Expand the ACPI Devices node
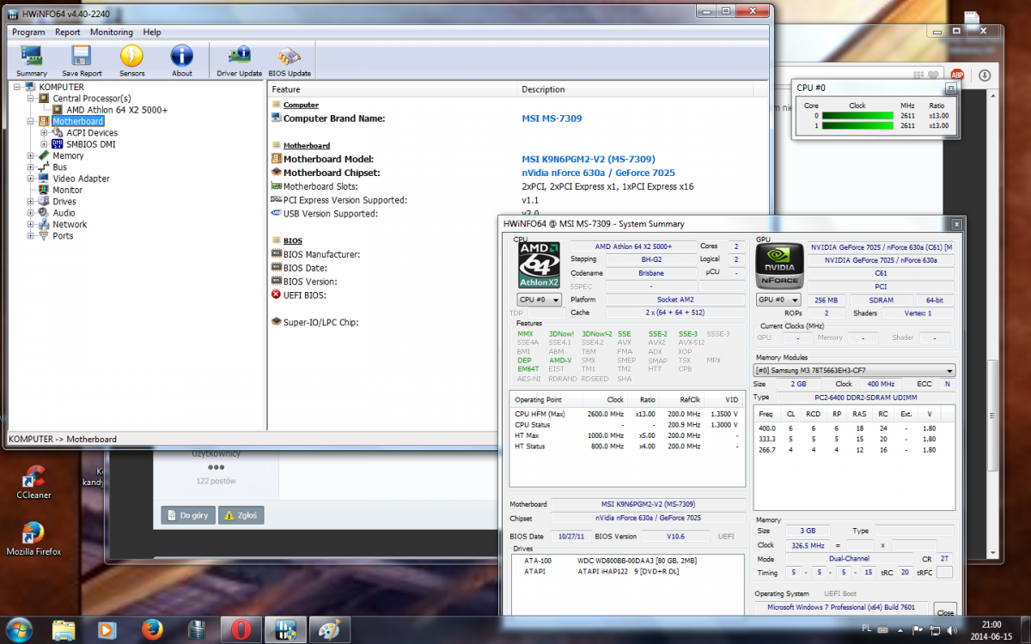This screenshot has width=1031, height=644. 45,132
